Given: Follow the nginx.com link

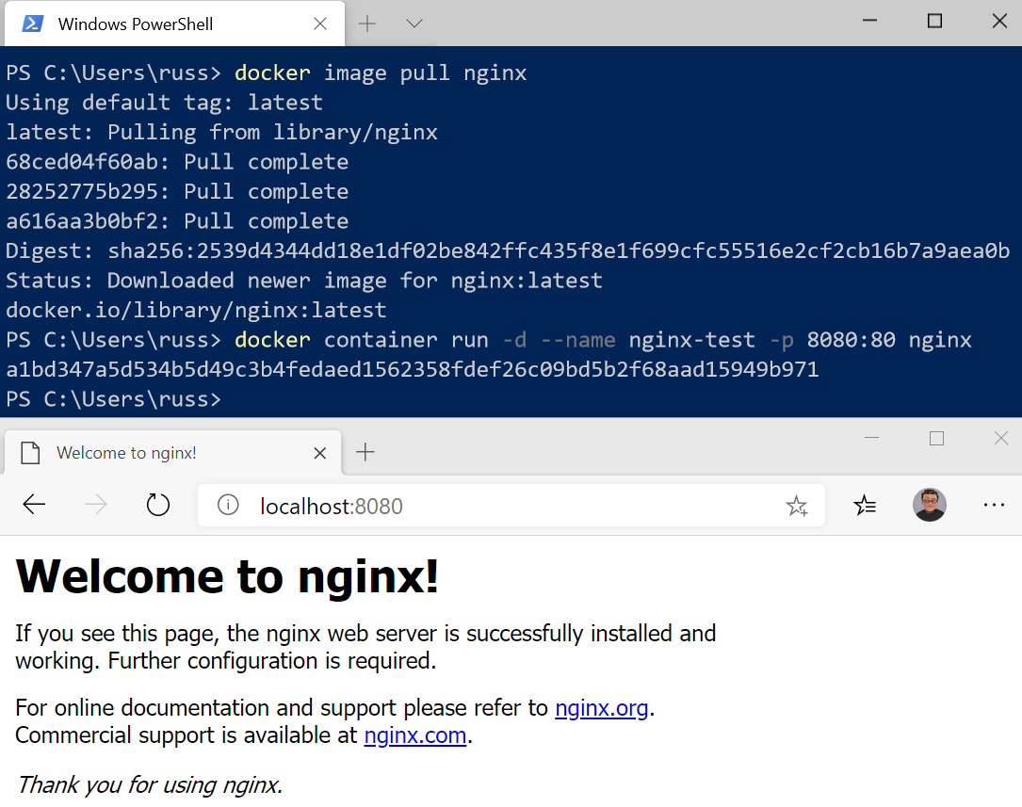Looking at the screenshot, I should coord(415,735).
